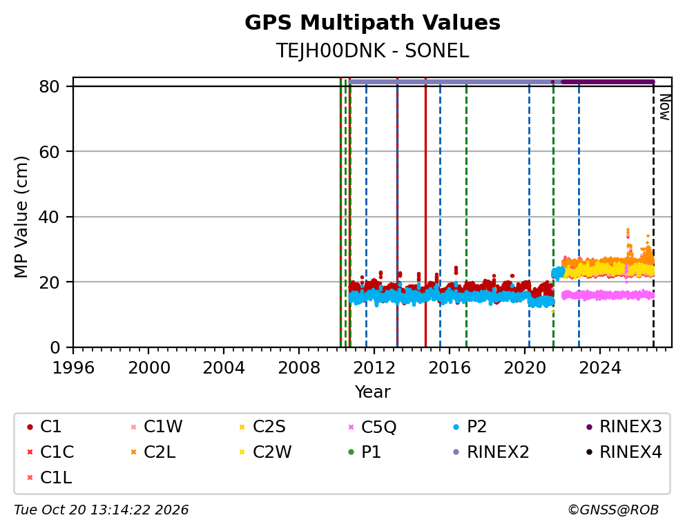Image resolution: width=685 pixels, height=531 pixels.
Task: Click the RINEX4 legend entry
Action: pyautogui.click(x=624, y=452)
